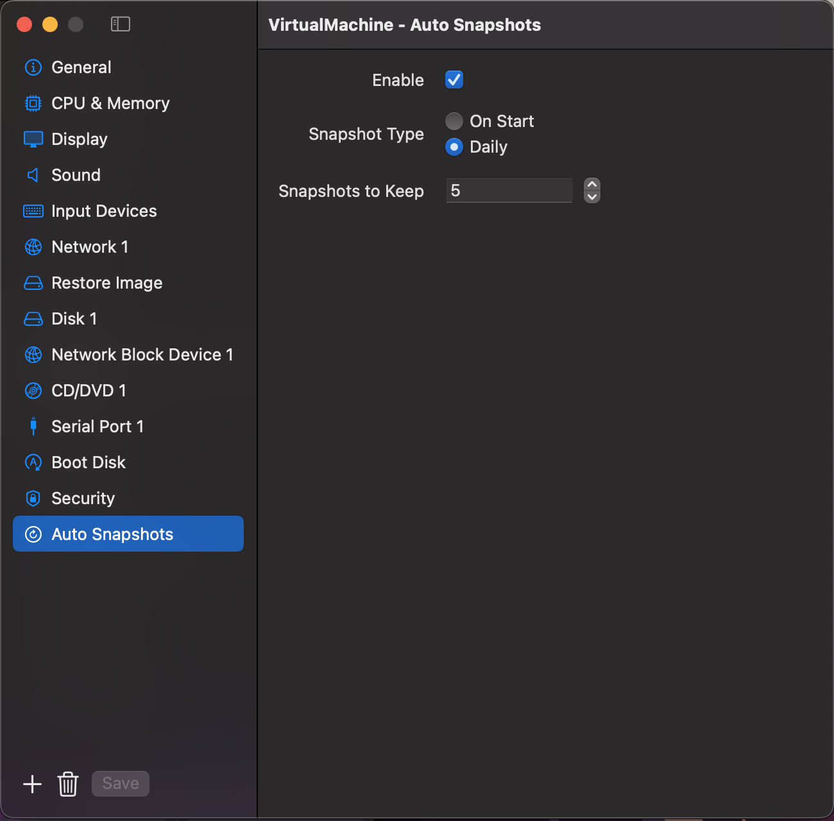Open Serial Port 1 settings
This screenshot has height=821, width=834.
[x=128, y=427]
